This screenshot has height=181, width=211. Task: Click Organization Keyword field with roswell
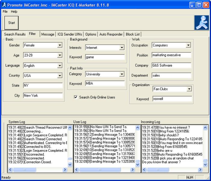(172, 99)
